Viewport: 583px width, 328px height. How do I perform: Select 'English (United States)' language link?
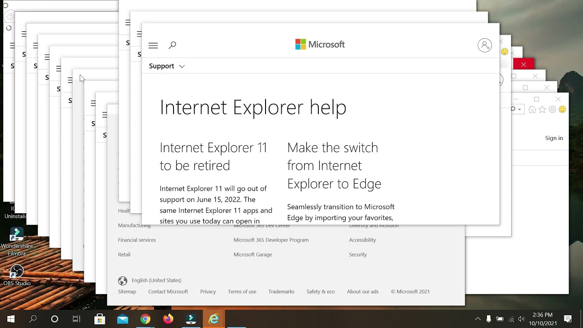156,280
